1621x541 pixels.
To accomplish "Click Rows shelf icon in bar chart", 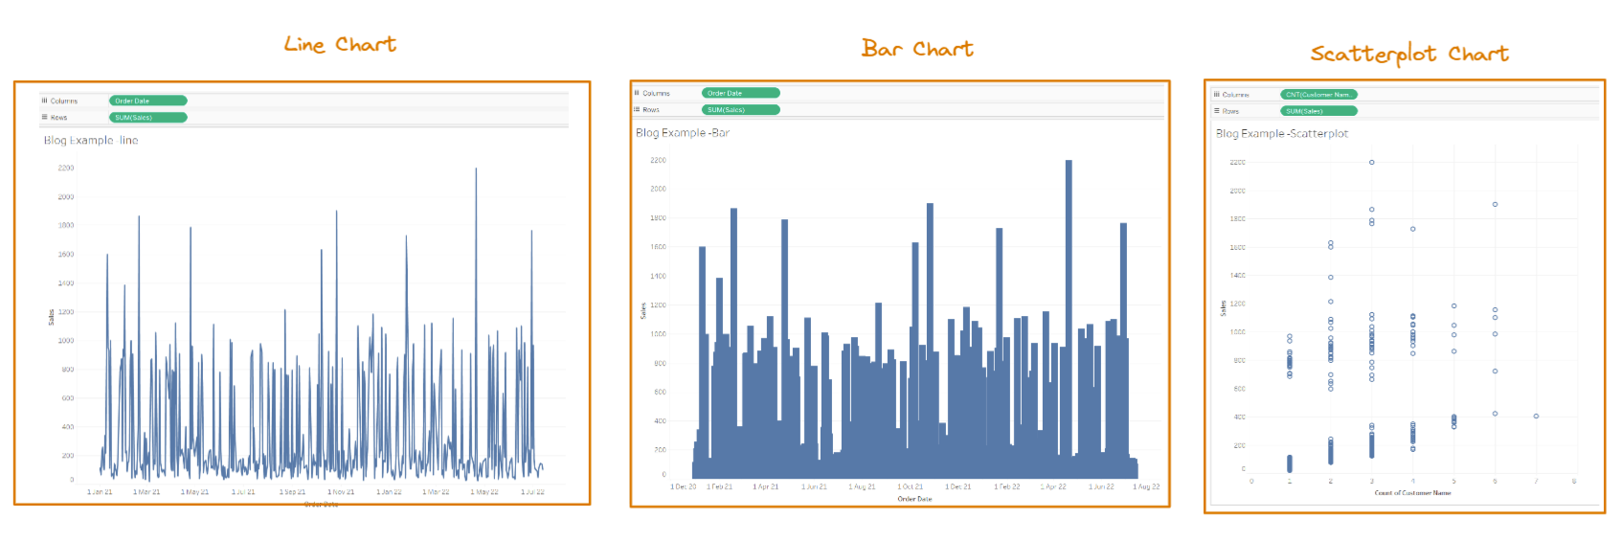I will (637, 109).
